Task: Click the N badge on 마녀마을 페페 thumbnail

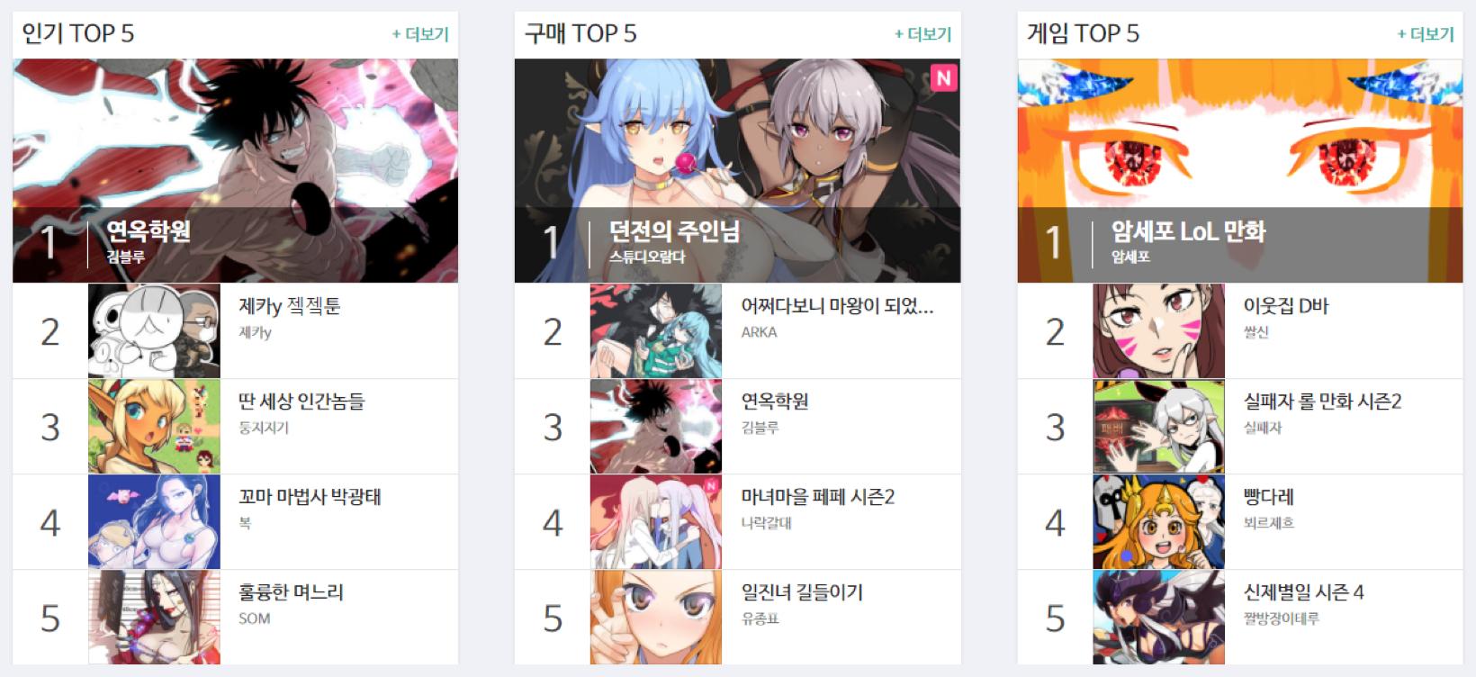Action: pyautogui.click(x=711, y=486)
